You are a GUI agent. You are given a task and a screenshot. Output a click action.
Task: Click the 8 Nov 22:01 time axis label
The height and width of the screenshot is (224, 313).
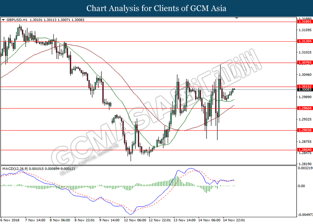pos(85,220)
